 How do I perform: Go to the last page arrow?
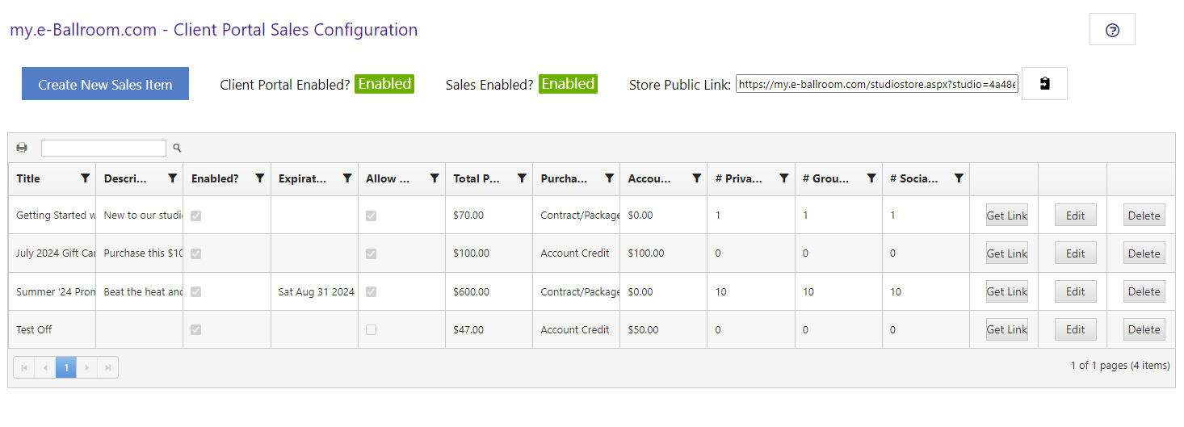107,367
